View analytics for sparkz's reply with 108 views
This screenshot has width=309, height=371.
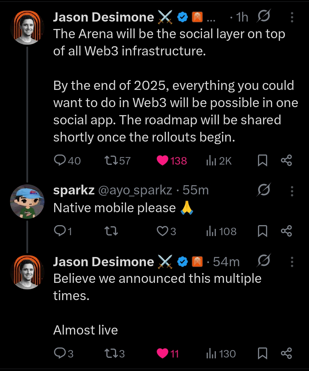coord(221,231)
